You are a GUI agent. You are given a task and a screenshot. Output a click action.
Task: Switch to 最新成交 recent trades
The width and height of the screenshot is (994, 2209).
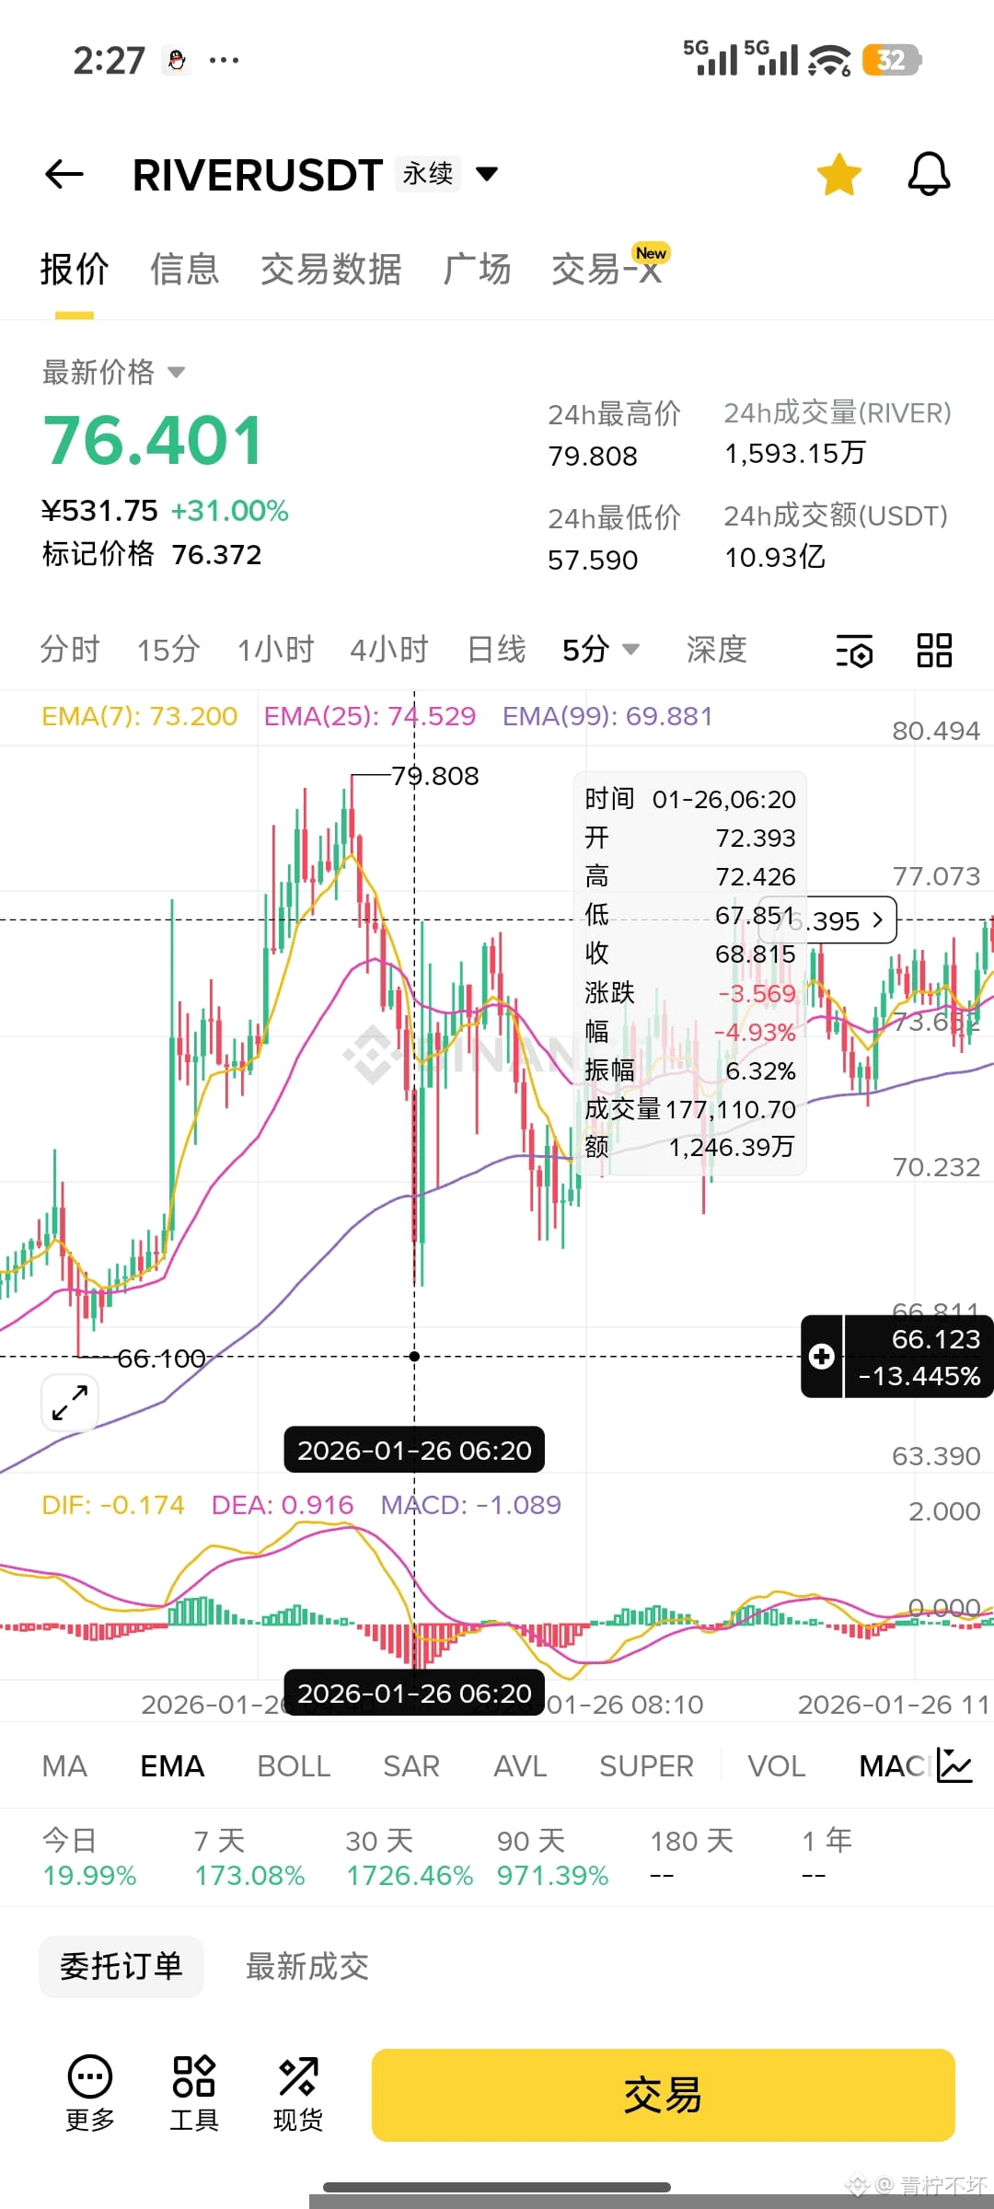coord(307,1967)
